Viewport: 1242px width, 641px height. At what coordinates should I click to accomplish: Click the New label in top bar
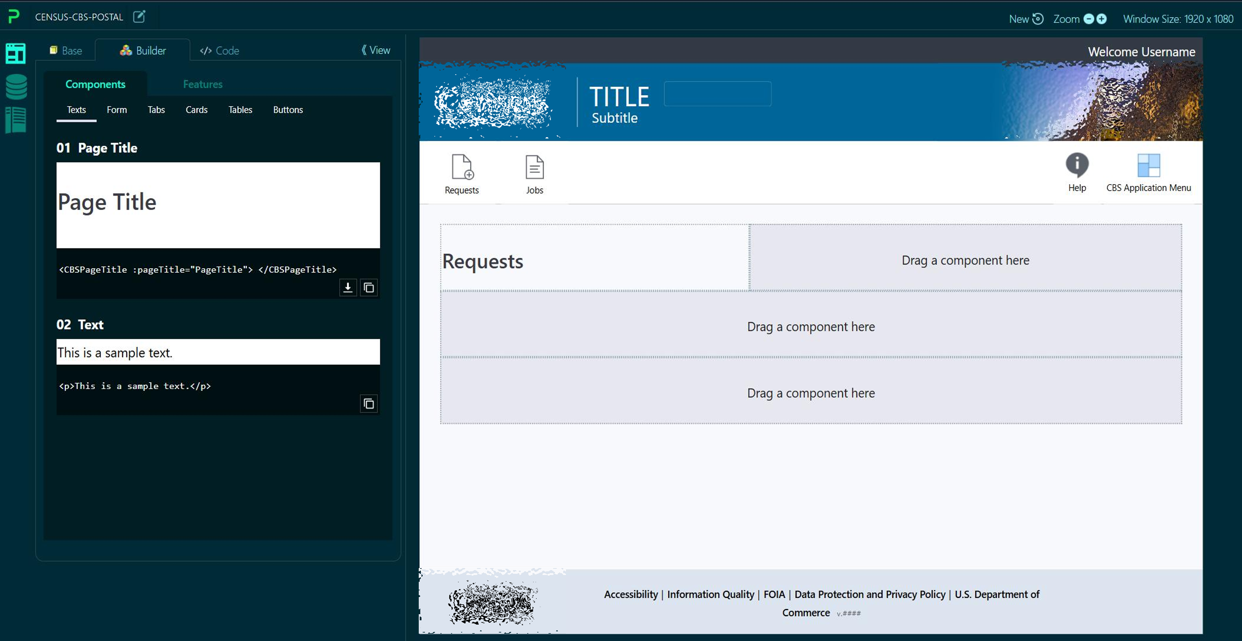click(1019, 19)
